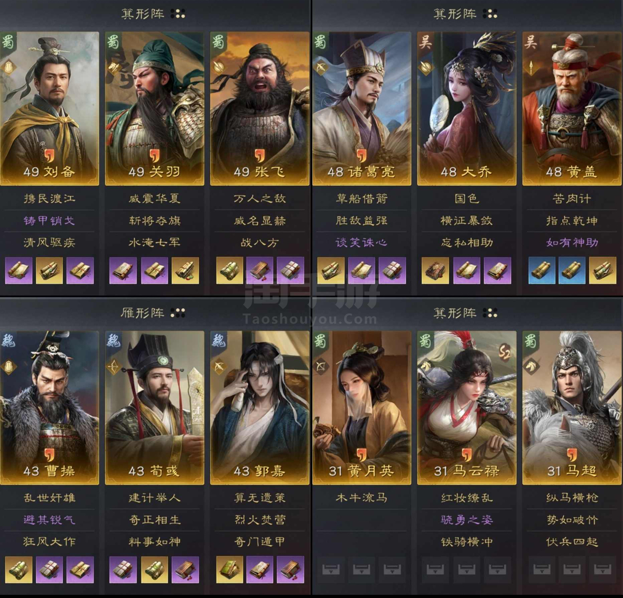Open the 铸甲销戈 skill under 刘备
Screen dimensions: 623x598
49,221
